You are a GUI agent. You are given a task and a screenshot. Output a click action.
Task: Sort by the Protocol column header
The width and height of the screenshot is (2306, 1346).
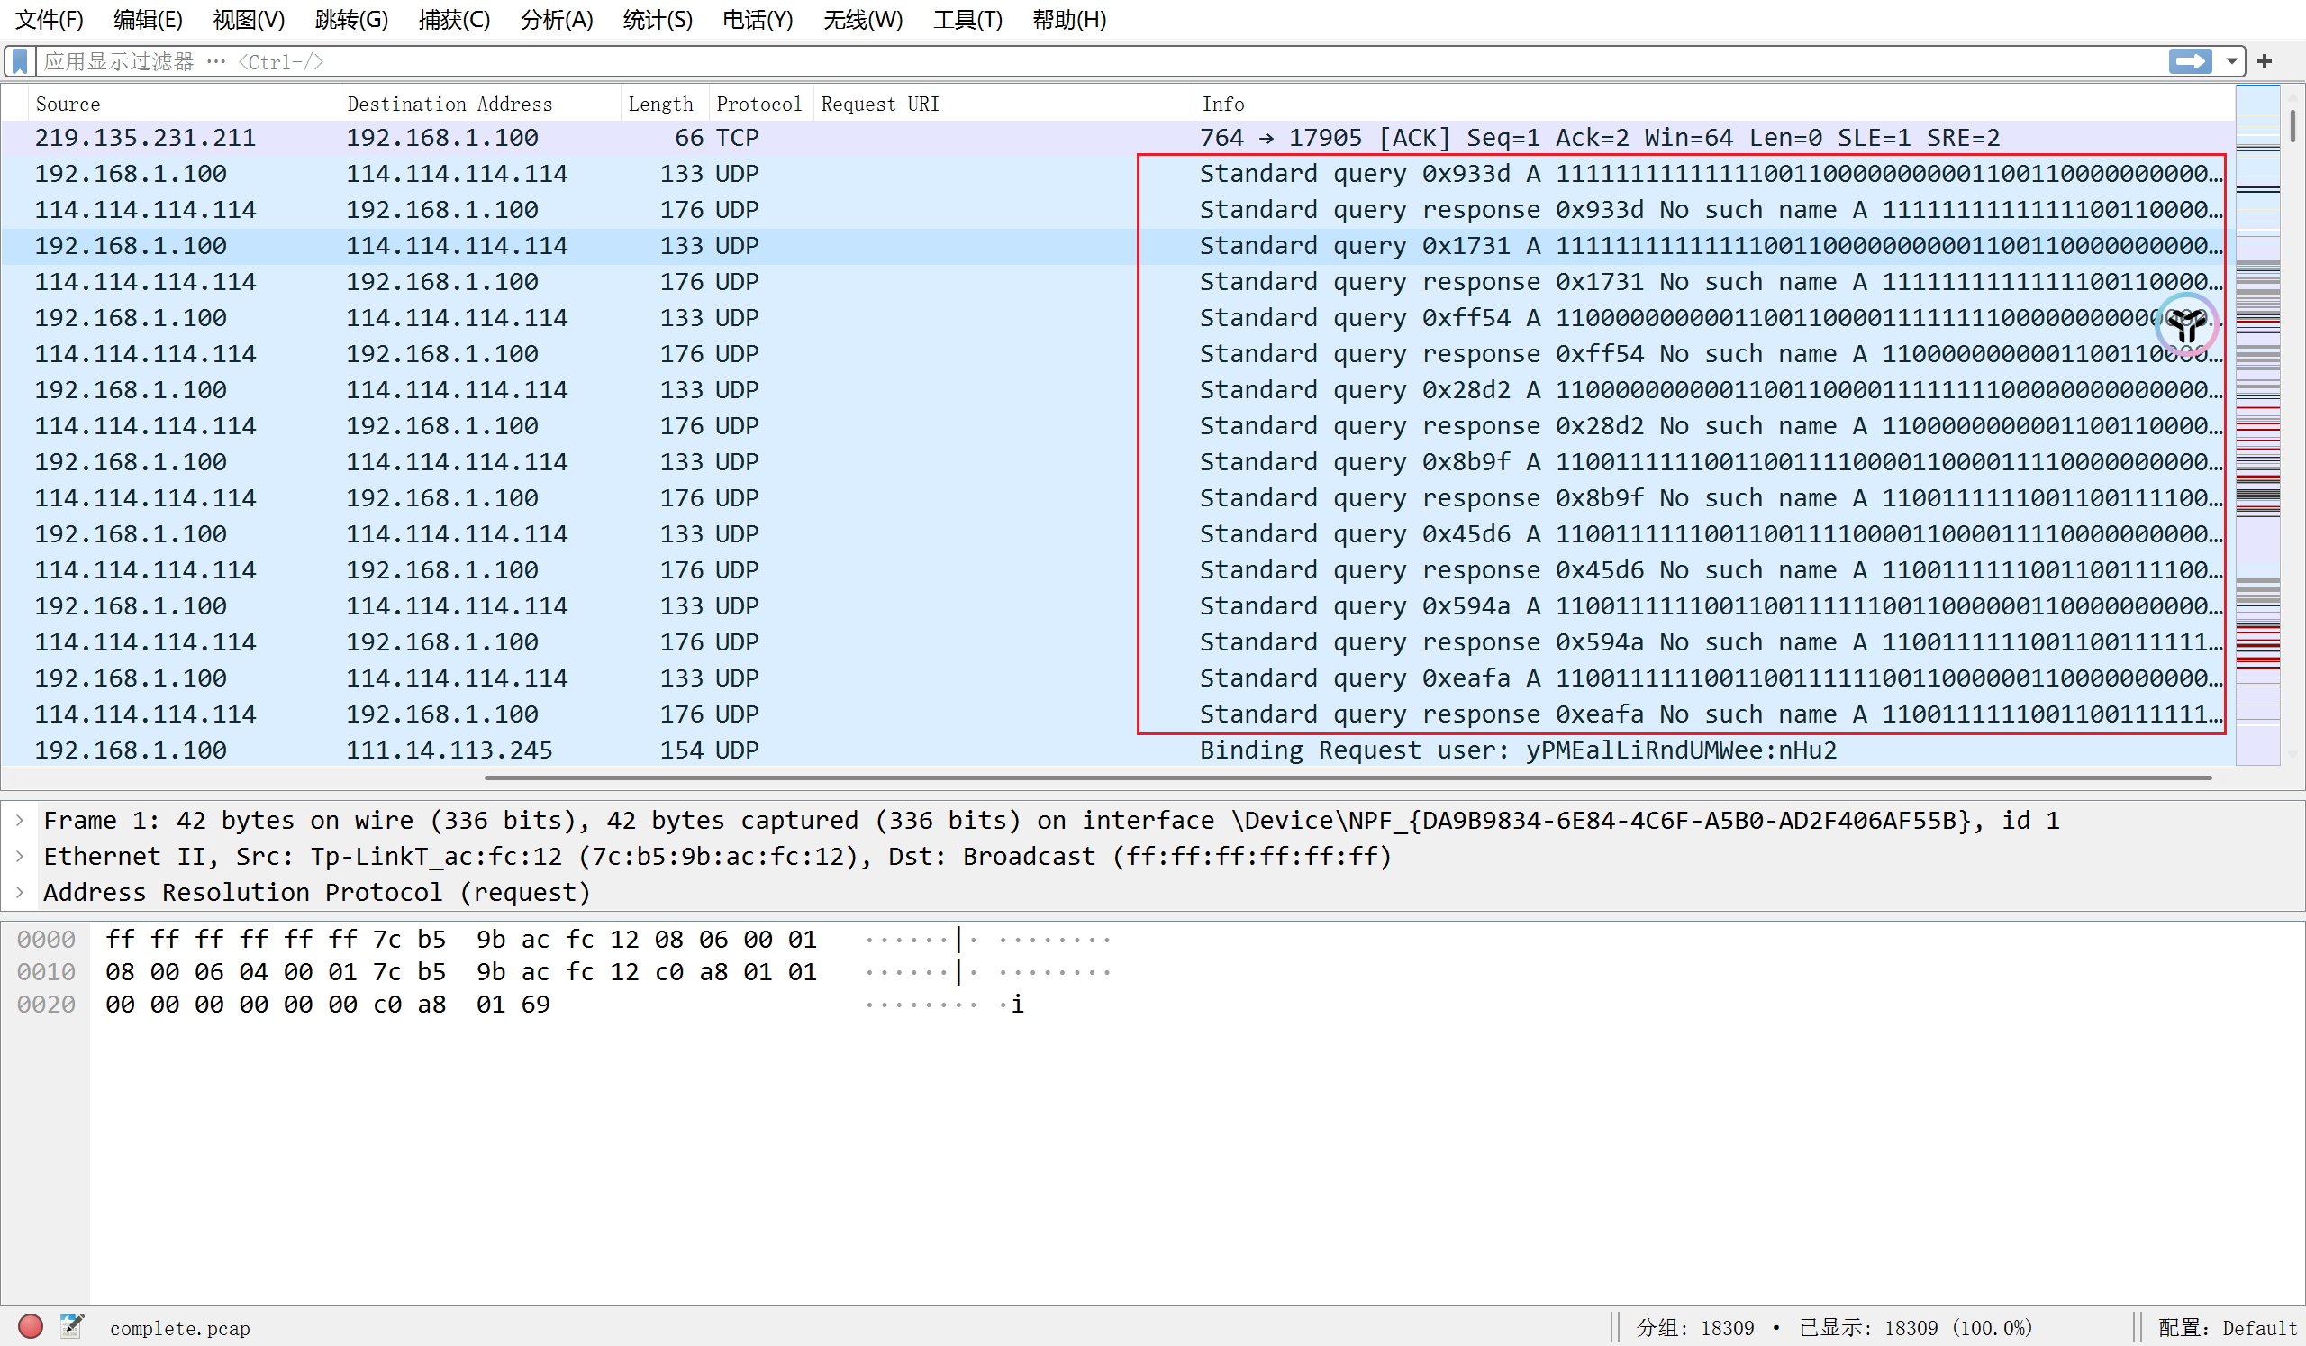[758, 104]
